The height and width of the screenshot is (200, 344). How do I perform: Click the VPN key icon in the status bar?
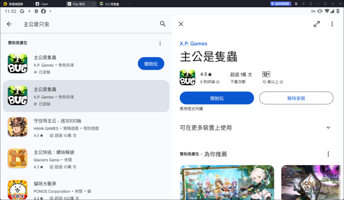pos(313,11)
